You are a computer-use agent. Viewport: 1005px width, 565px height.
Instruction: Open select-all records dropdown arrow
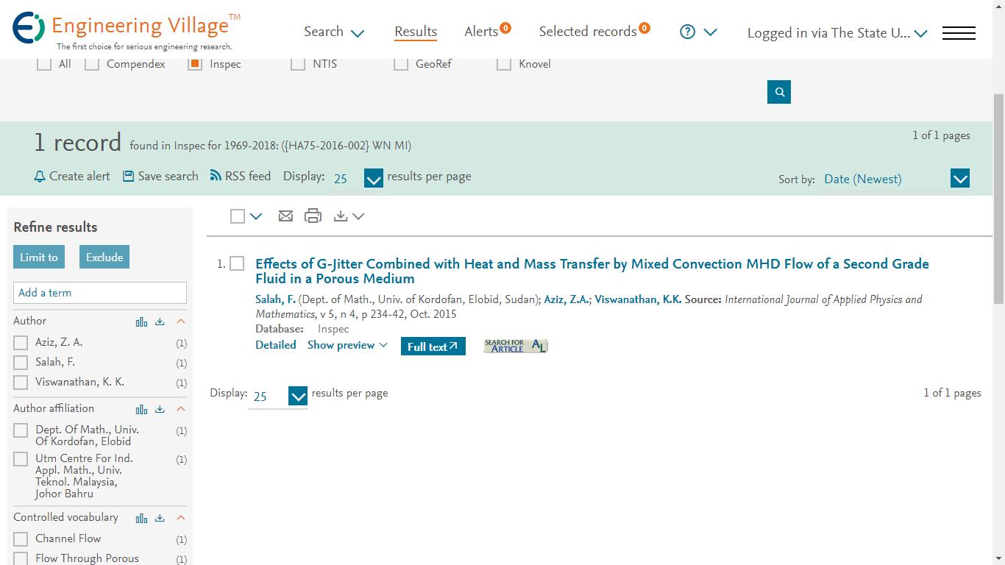click(x=256, y=216)
